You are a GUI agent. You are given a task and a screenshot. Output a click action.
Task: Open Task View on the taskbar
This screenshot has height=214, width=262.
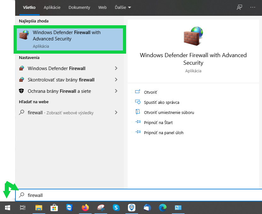pos(23,208)
